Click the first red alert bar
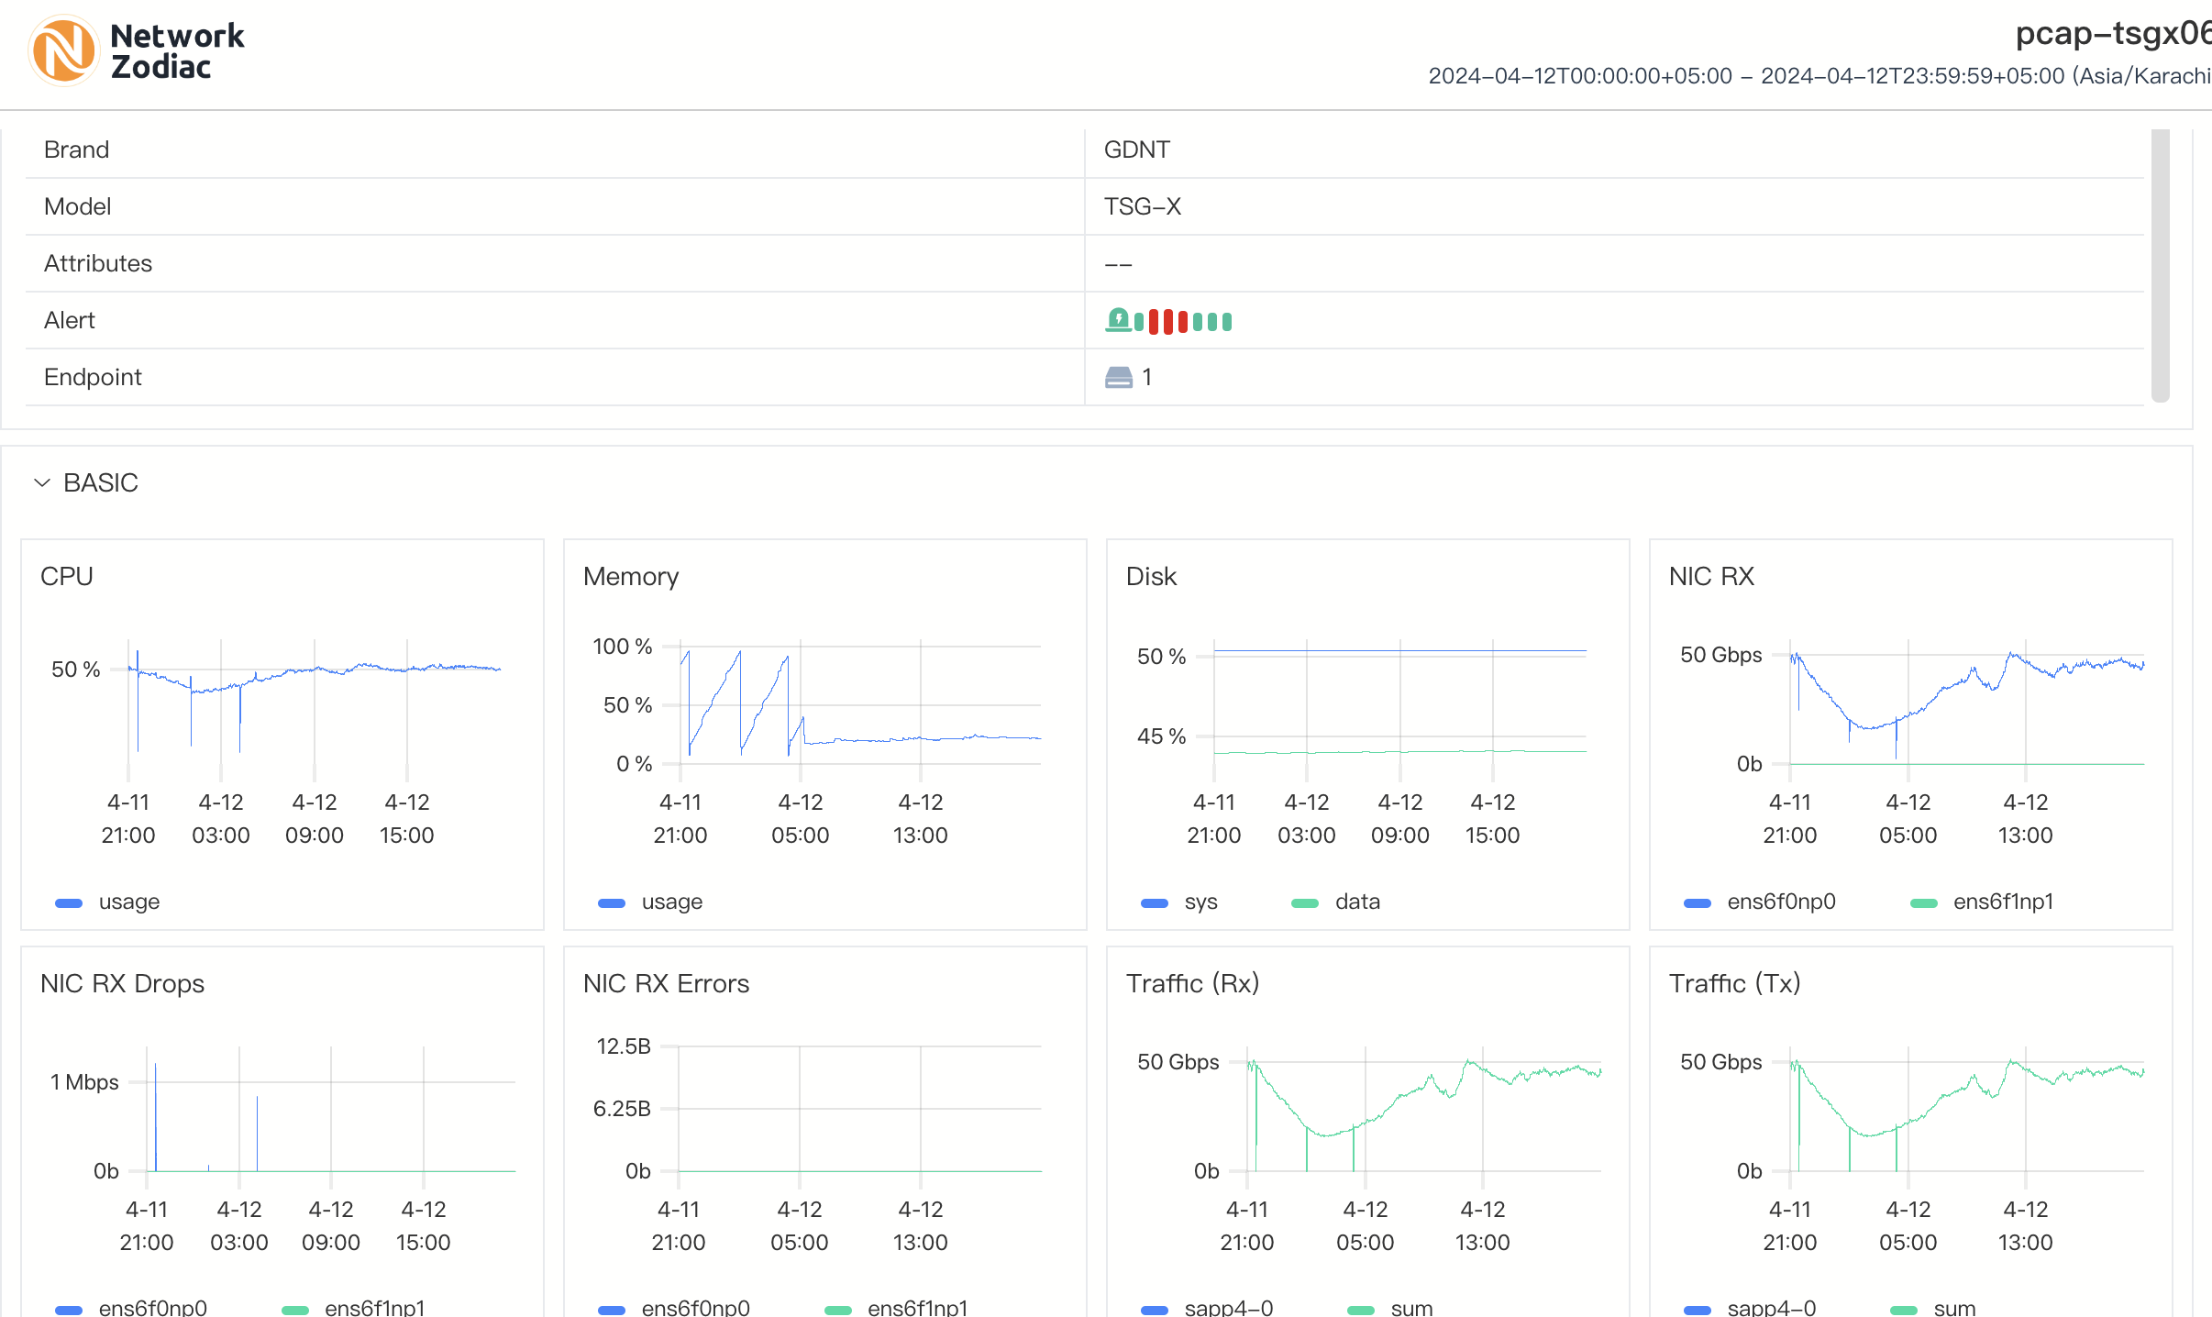This screenshot has width=2212, height=1317. tap(1154, 321)
